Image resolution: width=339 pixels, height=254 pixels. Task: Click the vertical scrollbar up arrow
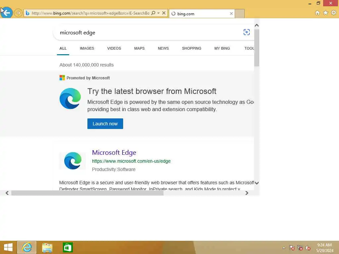tap(257, 25)
